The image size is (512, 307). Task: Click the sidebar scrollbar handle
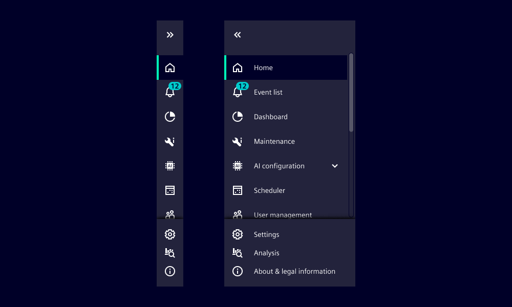tap(351, 90)
